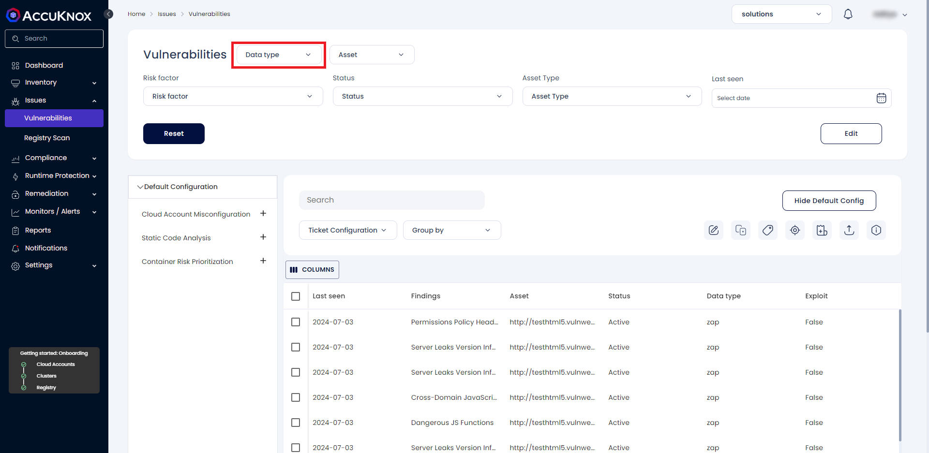Open the edit findings pencil icon
This screenshot has height=453, width=929.
pyautogui.click(x=714, y=230)
